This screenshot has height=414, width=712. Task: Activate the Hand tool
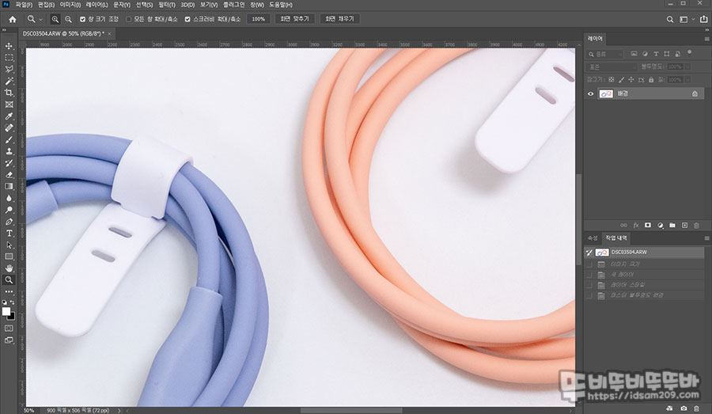[9, 268]
